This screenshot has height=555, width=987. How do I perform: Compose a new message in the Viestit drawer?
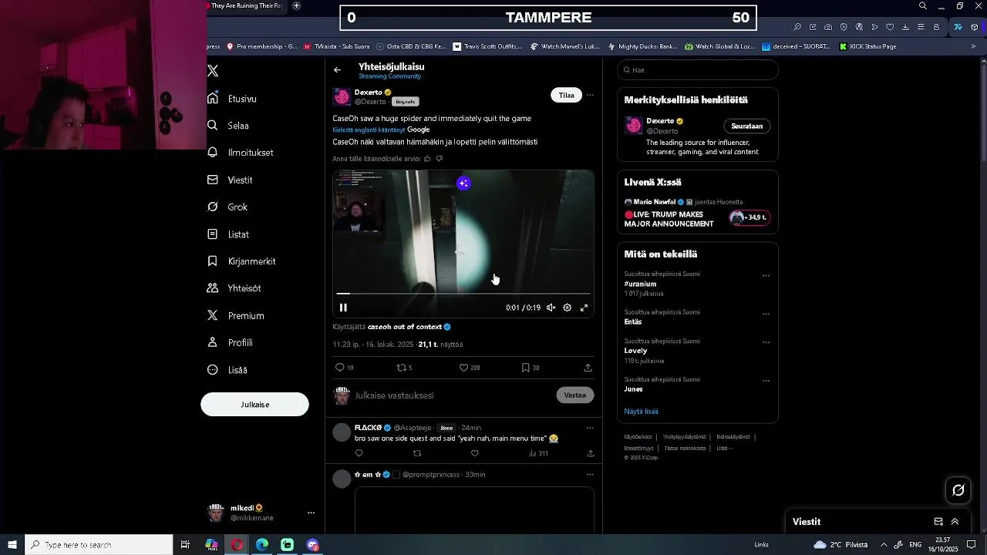coord(938,522)
